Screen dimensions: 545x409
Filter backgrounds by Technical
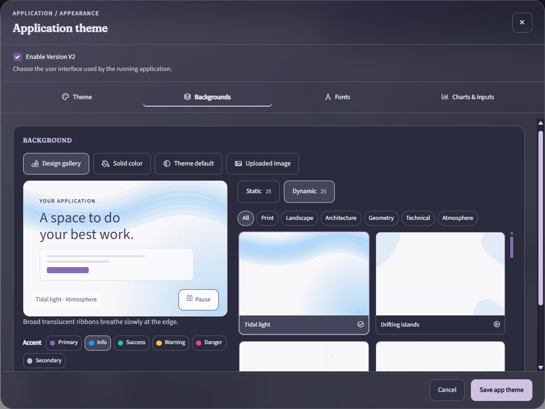[418, 218]
